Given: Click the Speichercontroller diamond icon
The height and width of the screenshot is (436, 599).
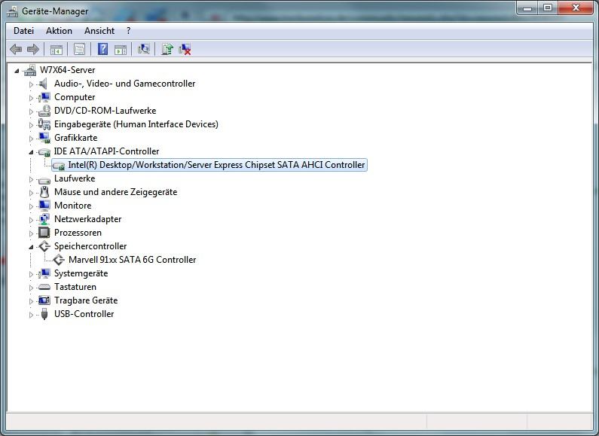Looking at the screenshot, I should (x=44, y=246).
